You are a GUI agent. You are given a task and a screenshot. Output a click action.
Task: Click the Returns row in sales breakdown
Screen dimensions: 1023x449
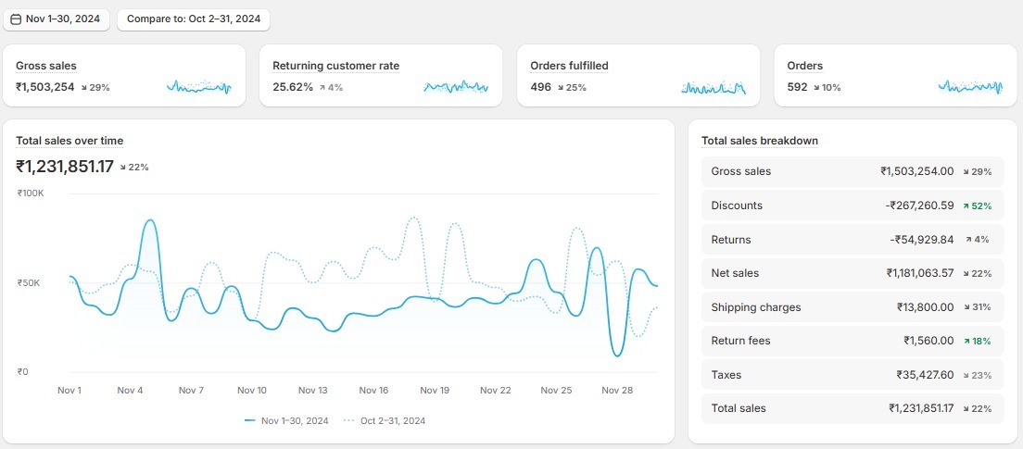pyautogui.click(x=852, y=240)
